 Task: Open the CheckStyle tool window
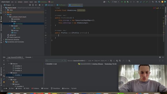point(55,88)
